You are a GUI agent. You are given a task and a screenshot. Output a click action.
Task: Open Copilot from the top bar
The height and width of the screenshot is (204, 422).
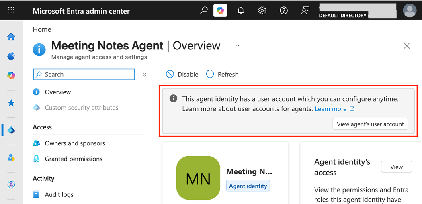220,11
